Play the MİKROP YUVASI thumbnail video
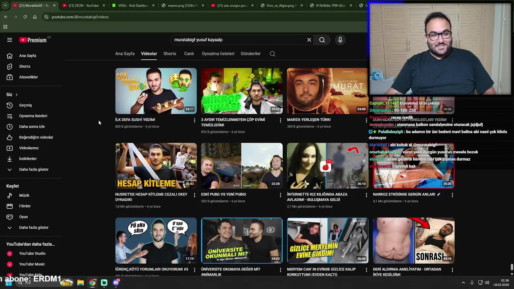Viewport: 514px width, 289px height. [242, 91]
